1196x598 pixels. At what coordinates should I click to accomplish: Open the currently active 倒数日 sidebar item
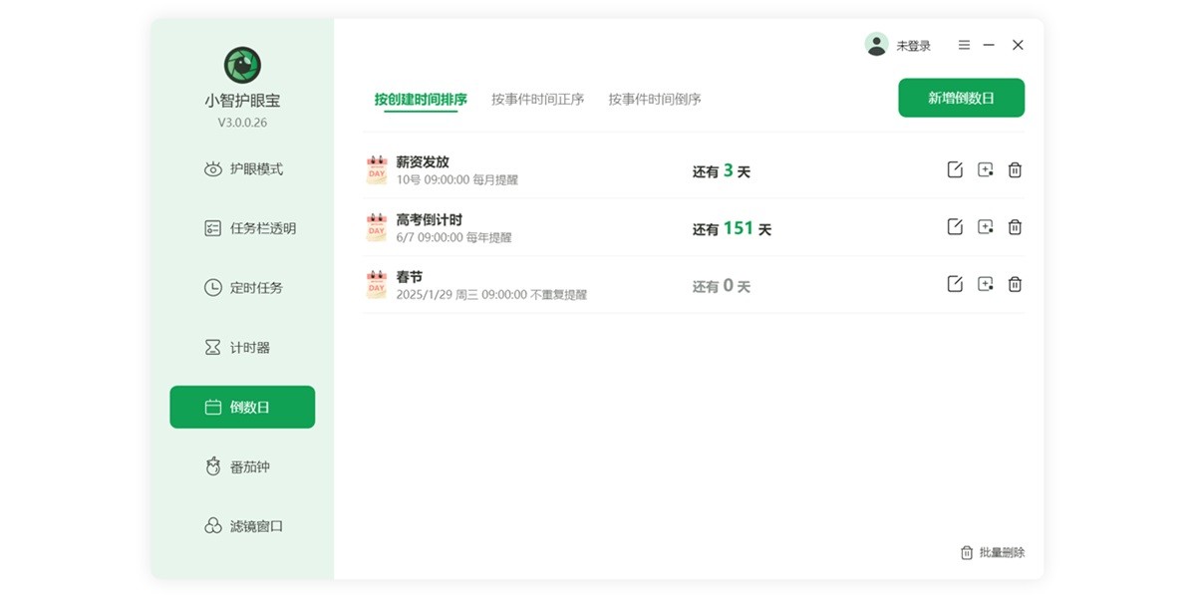tap(242, 407)
